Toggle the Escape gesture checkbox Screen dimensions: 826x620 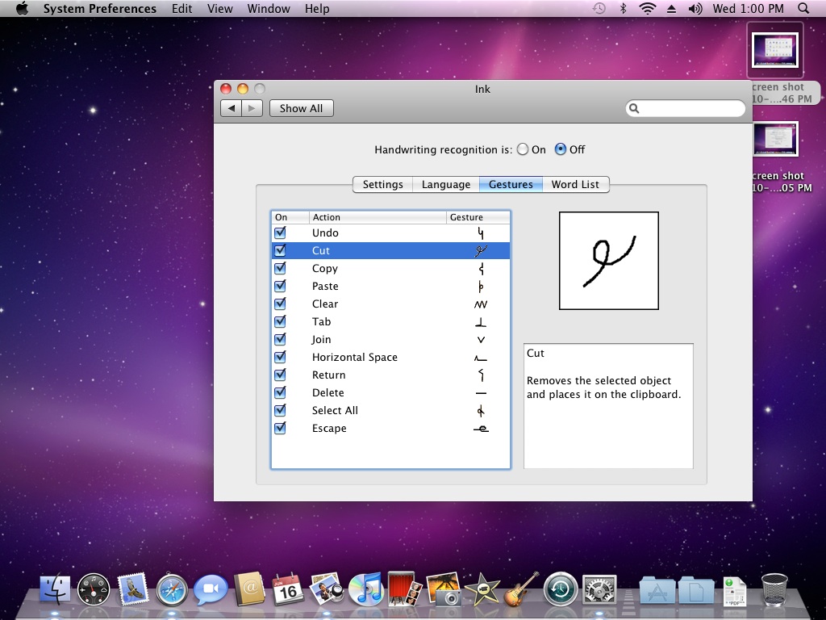pyautogui.click(x=280, y=428)
